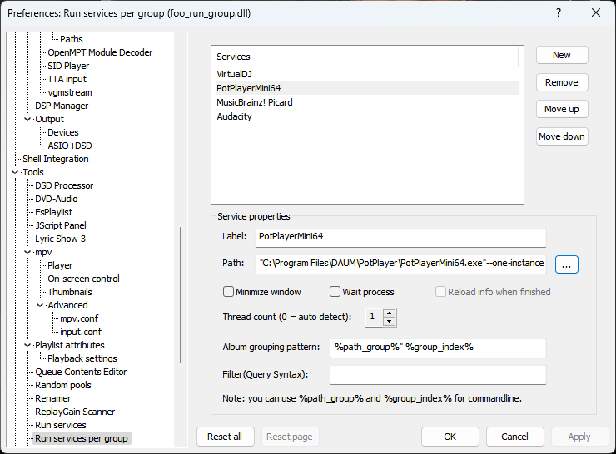This screenshot has width=616, height=454.
Task: Move selected service down
Action: (x=562, y=136)
